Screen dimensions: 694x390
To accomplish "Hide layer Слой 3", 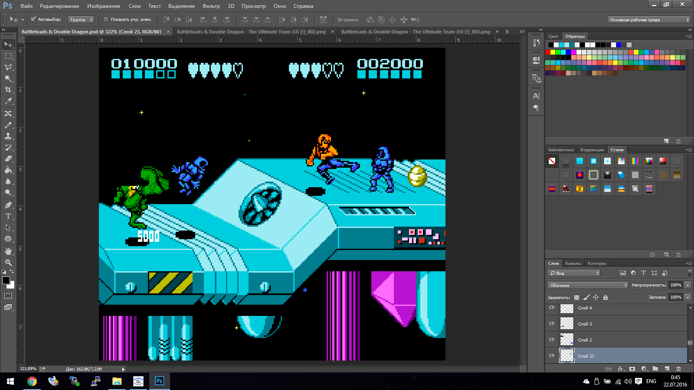I will pos(552,324).
